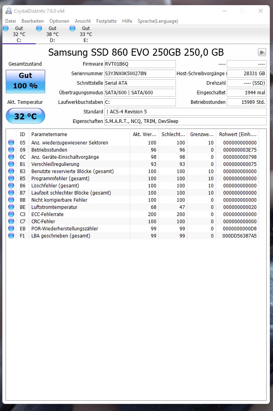Image resolution: width=273 pixels, height=411 pixels.
Task: Click status circle for Verschleißregulierung row
Action: [x=11, y=164]
